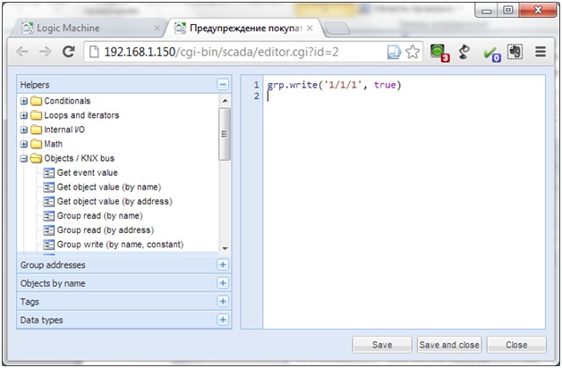The width and height of the screenshot is (562, 368).
Task: Expand the Loops and iterators node
Action: coord(23,115)
